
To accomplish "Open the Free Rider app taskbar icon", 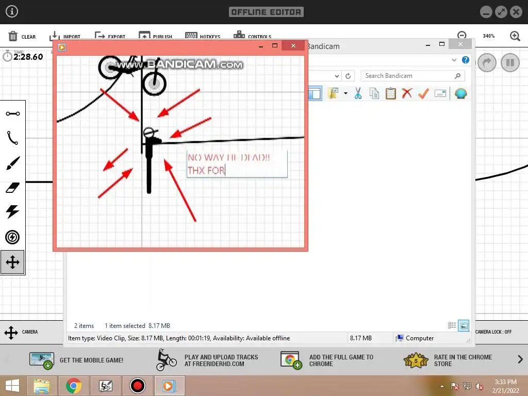I will pos(105,386).
